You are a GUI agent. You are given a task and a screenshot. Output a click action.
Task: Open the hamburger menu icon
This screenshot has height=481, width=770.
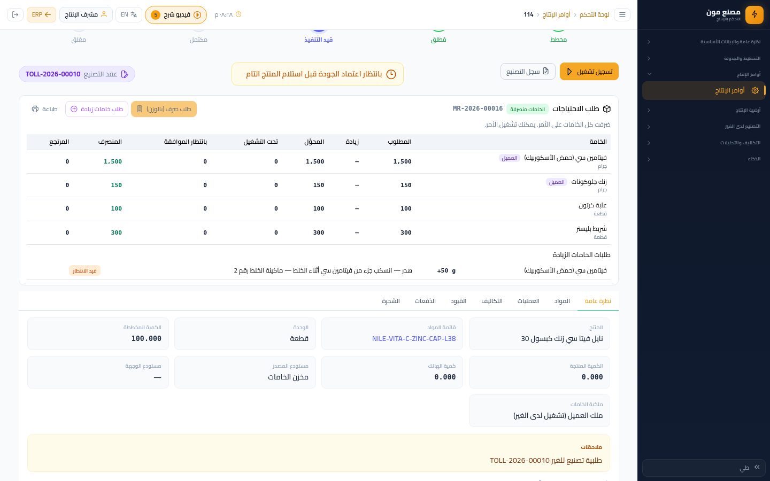(622, 14)
